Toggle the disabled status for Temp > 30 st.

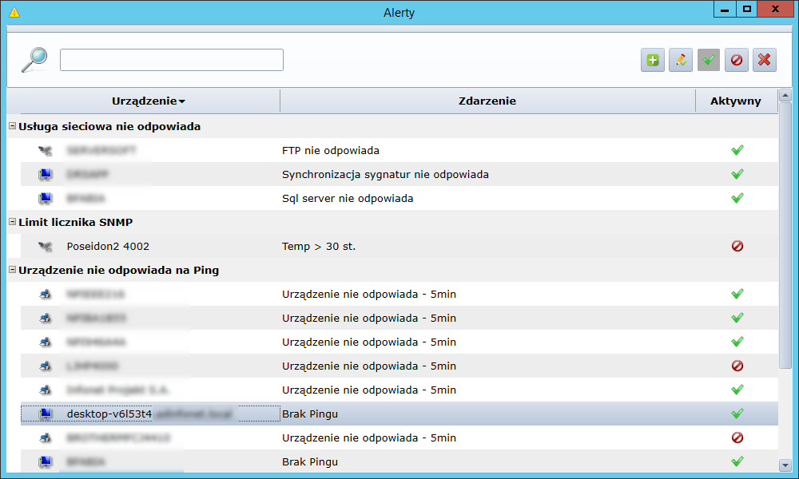pos(737,246)
